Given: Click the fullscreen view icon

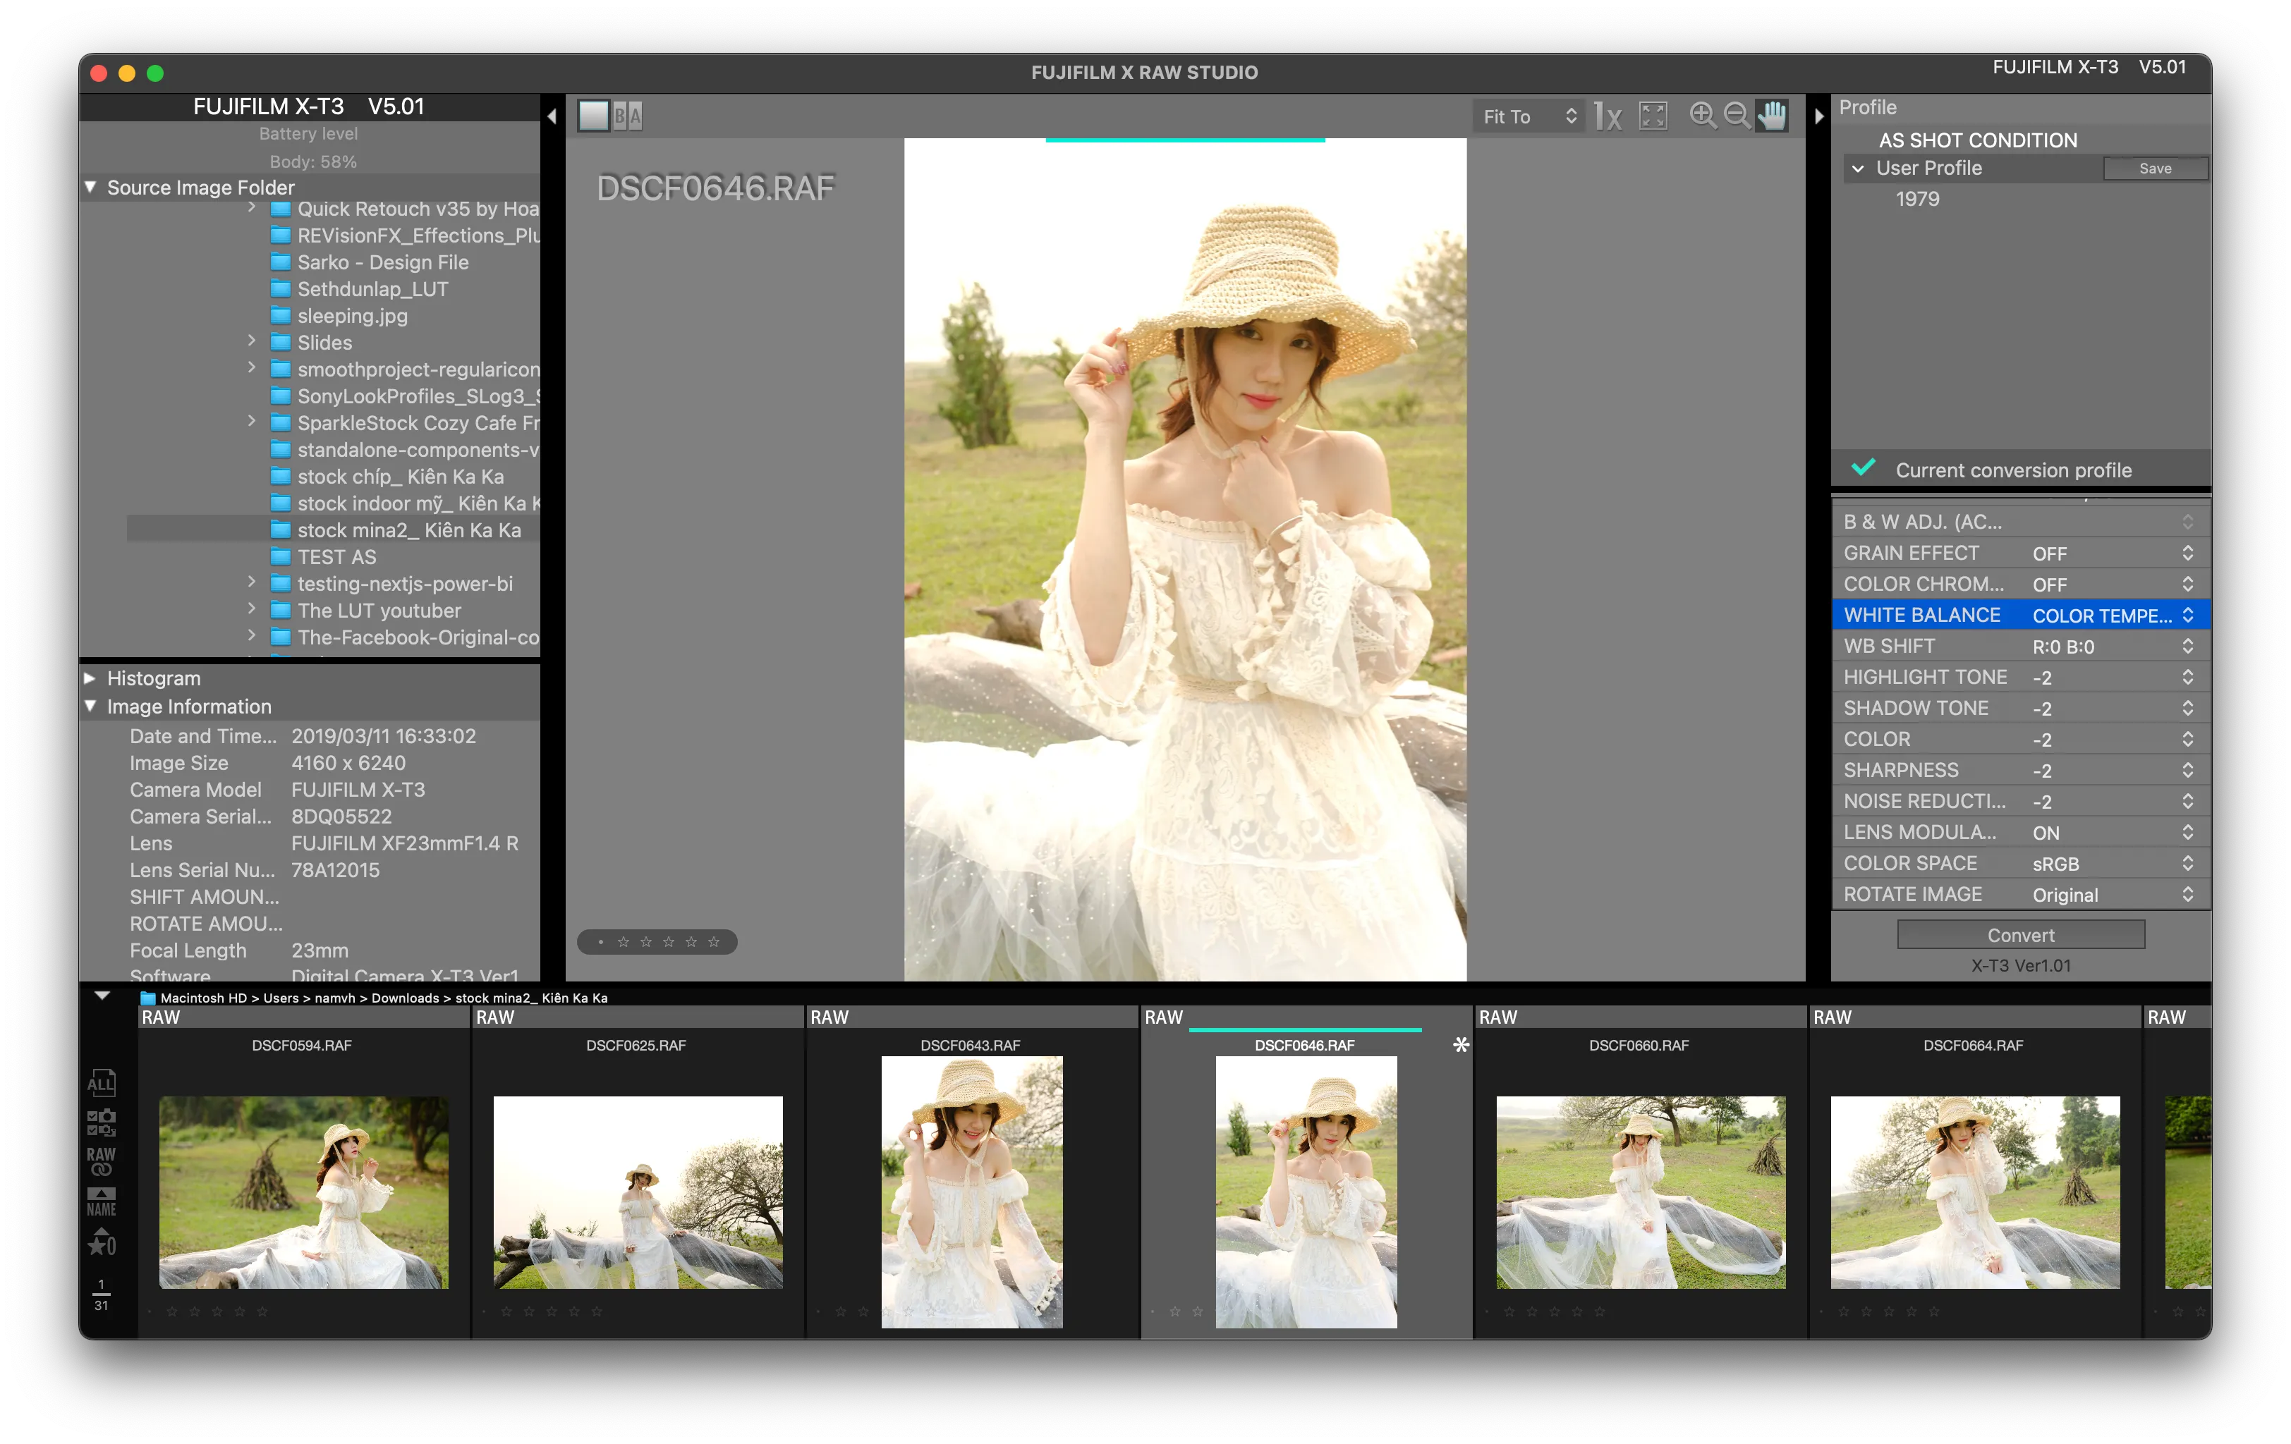Looking at the screenshot, I should tap(1653, 116).
